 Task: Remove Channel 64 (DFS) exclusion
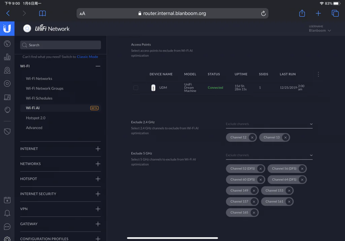[x=302, y=180]
